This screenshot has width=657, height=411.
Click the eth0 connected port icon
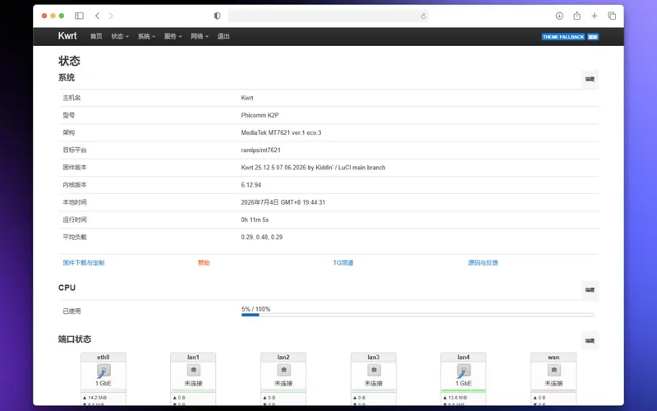pyautogui.click(x=103, y=371)
